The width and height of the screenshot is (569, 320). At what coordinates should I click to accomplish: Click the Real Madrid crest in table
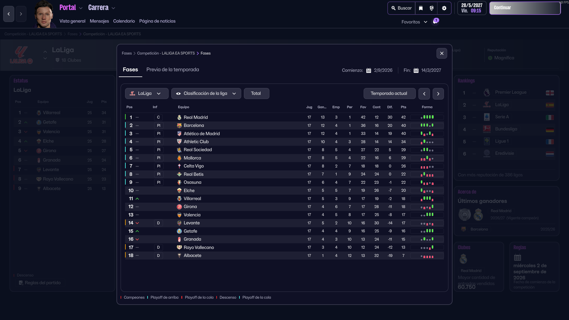[179, 118]
